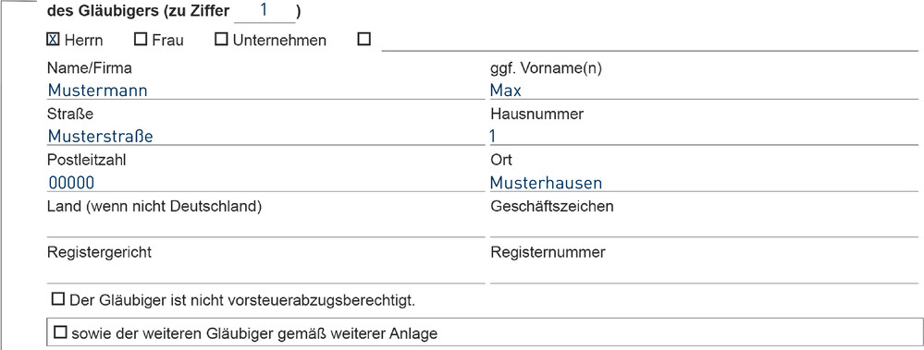
Task: Check the unlabeled checkbox after Unternehmen
Action: [364, 40]
